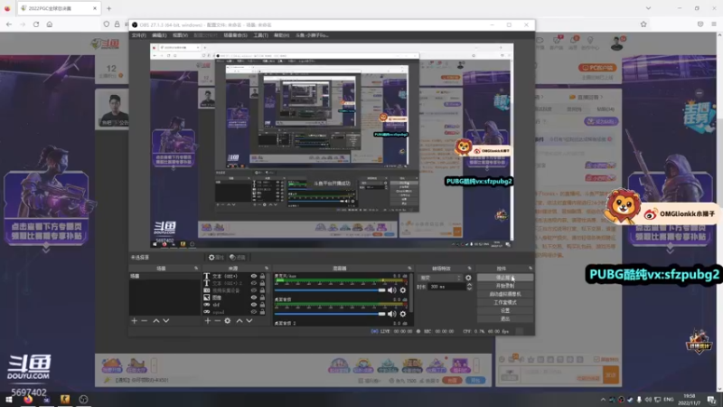Add a new scene with the plus icon
This screenshot has height=407, width=723.
(134, 321)
